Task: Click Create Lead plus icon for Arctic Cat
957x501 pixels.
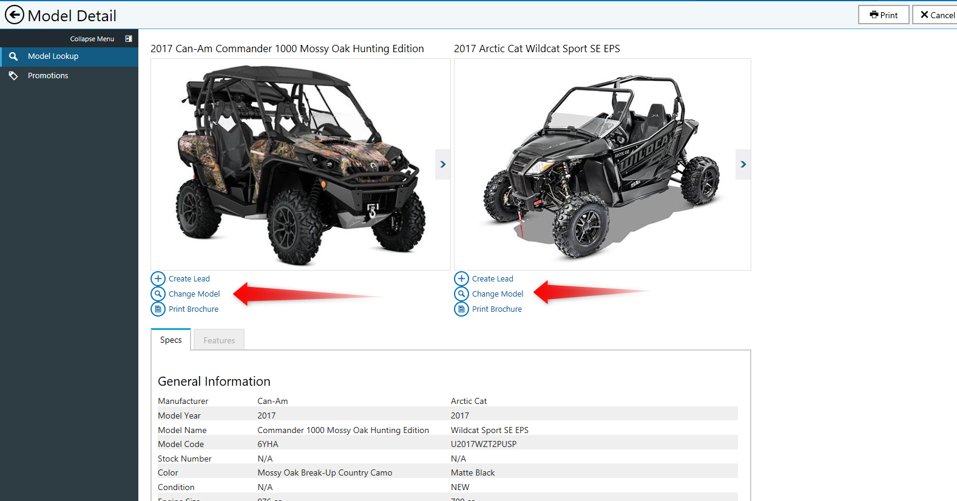Action: (x=461, y=278)
